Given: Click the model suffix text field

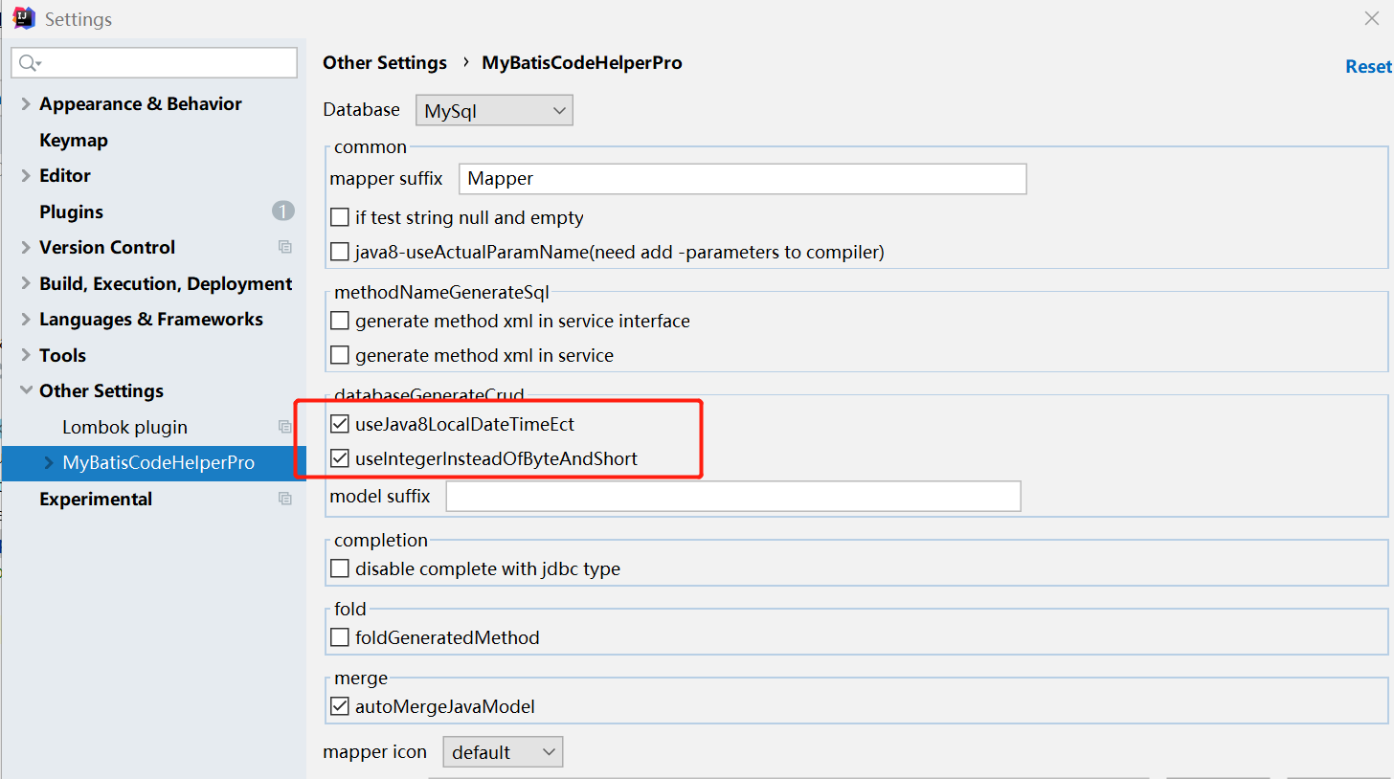Looking at the screenshot, I should click(x=733, y=496).
